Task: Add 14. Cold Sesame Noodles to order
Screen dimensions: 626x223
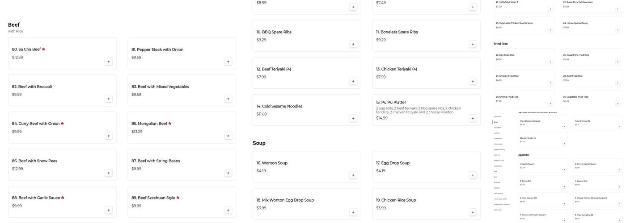Action: coord(353,119)
